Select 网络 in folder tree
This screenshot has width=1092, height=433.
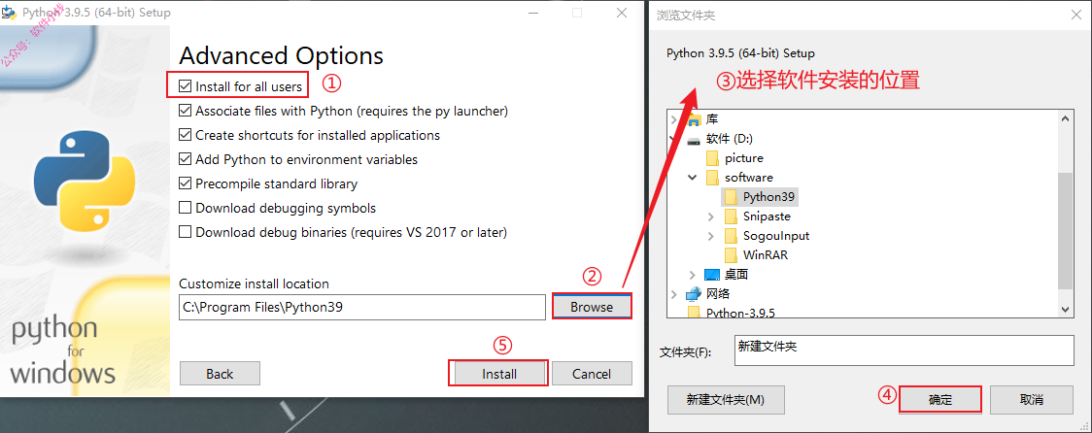(x=718, y=294)
